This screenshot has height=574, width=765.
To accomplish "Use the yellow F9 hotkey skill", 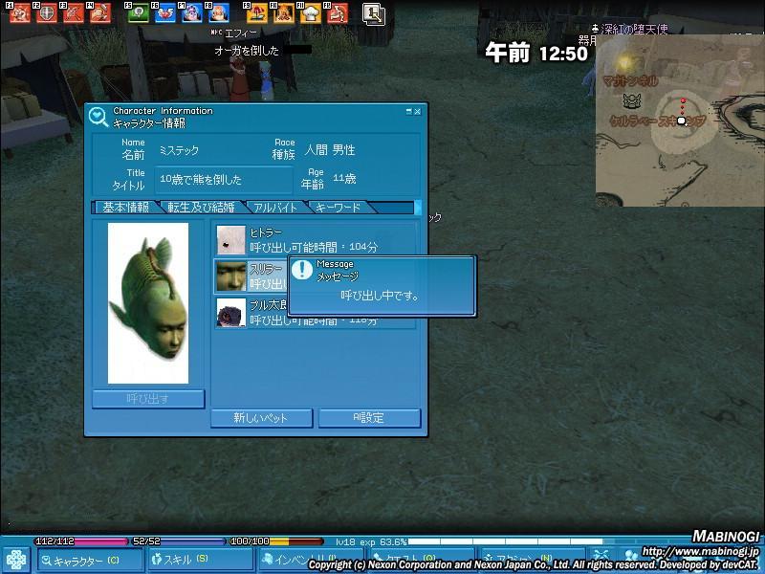I will (x=256, y=12).
